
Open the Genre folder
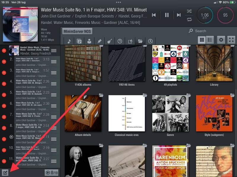(170, 114)
